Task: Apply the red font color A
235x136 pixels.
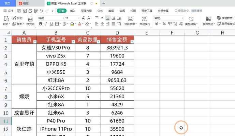Action: point(79,24)
